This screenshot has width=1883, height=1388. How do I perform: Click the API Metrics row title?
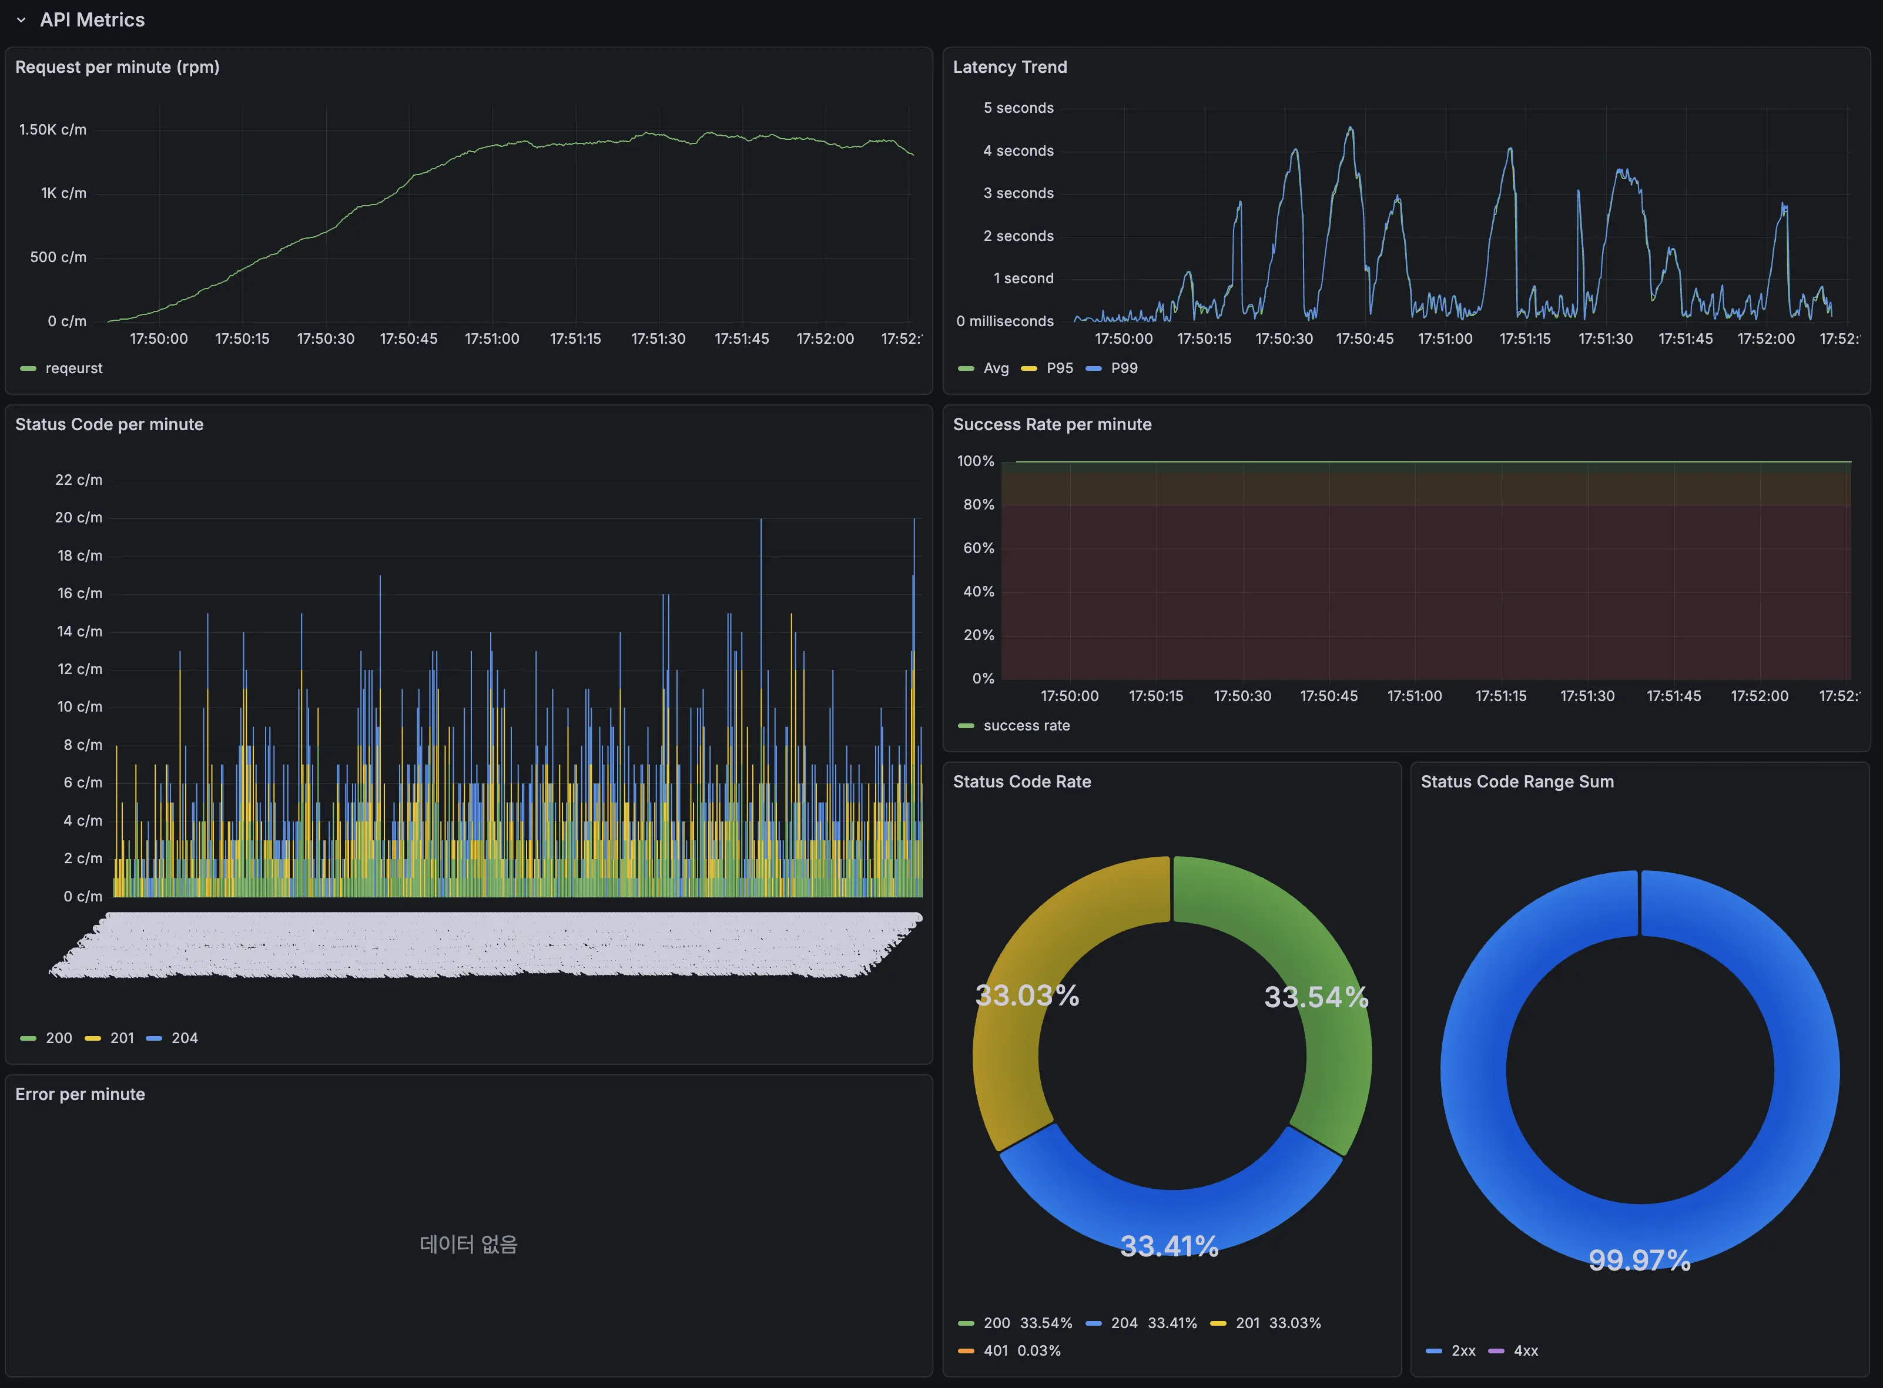click(x=92, y=20)
